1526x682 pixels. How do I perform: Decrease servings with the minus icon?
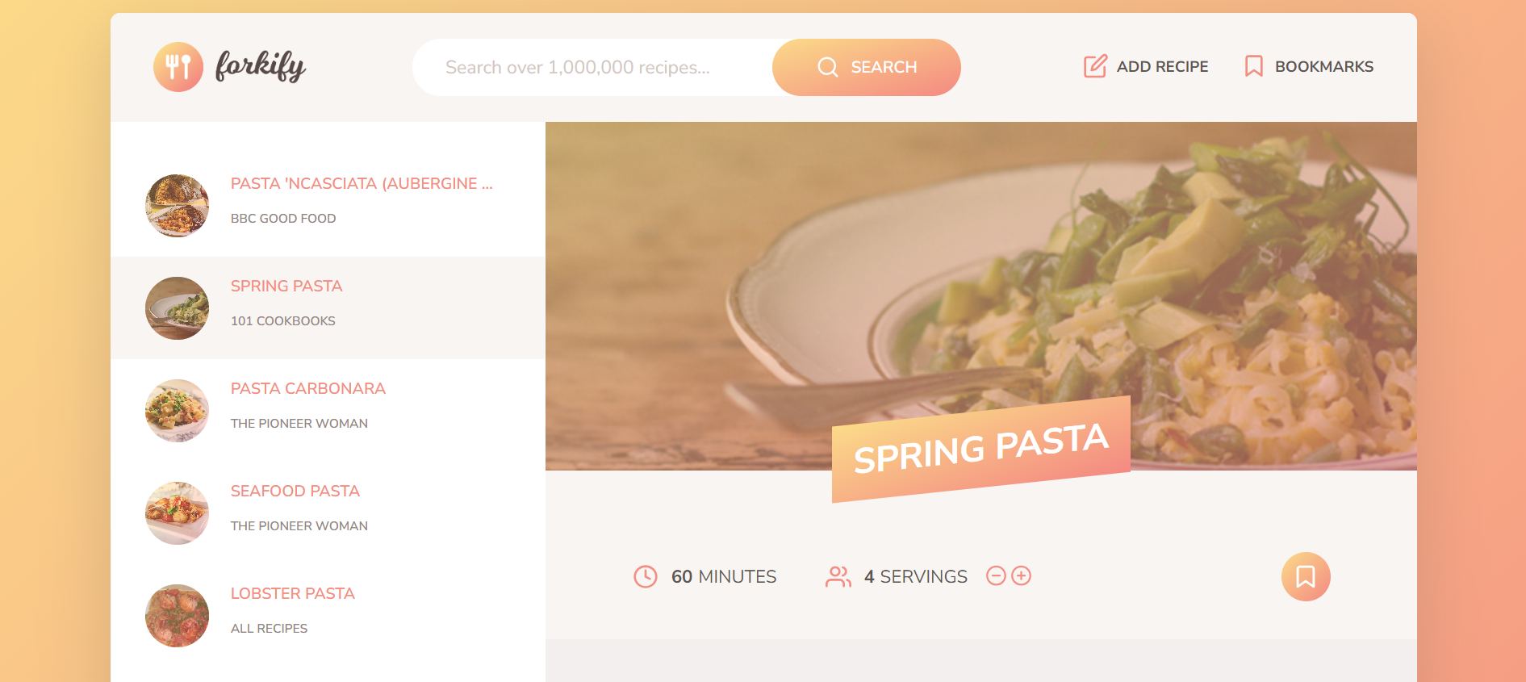(997, 575)
